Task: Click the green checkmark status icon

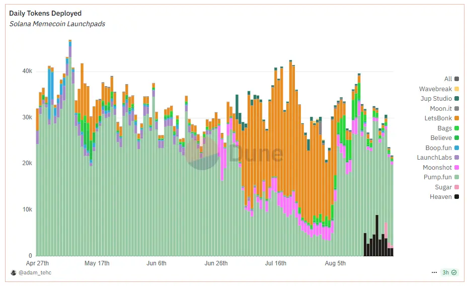Action: [454, 272]
